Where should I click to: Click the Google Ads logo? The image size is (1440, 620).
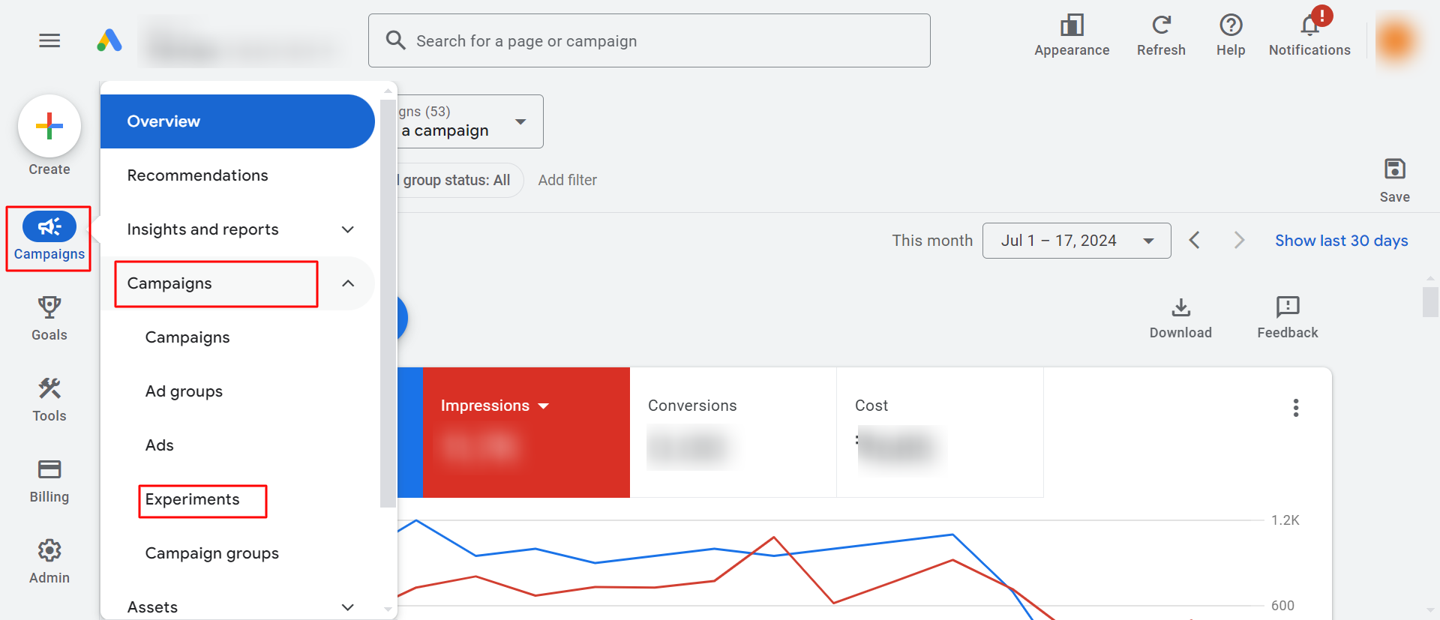click(109, 40)
